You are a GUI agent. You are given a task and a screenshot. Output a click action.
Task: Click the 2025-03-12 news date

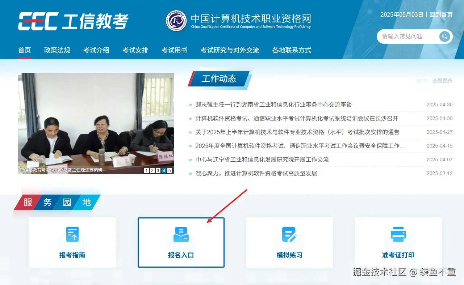(439, 173)
